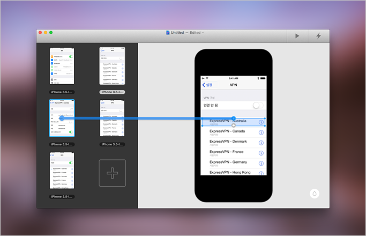
Task: Select the top-right VPN list screen thumbnail
Action: pyautogui.click(x=113, y=65)
